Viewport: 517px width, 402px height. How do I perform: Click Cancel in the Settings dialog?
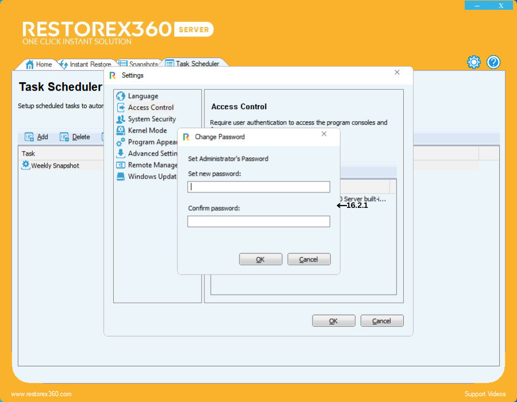(382, 321)
